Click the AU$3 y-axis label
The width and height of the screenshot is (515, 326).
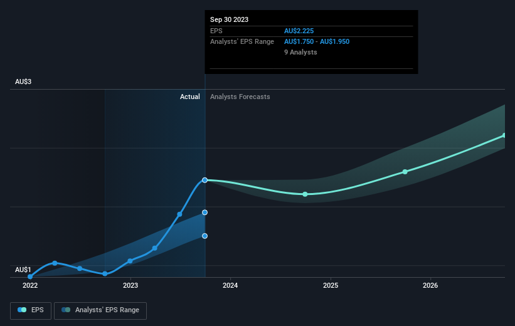(23, 81)
